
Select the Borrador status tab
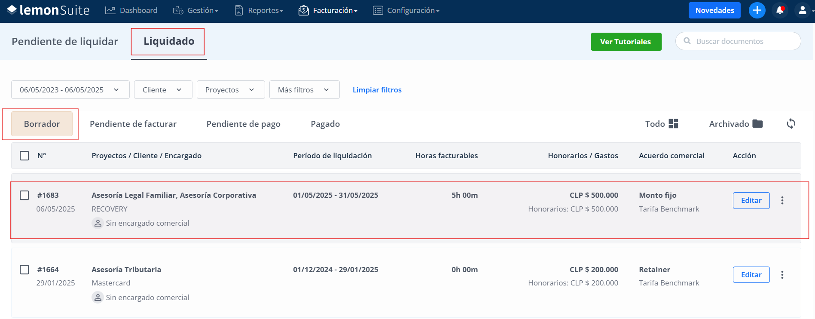point(42,124)
